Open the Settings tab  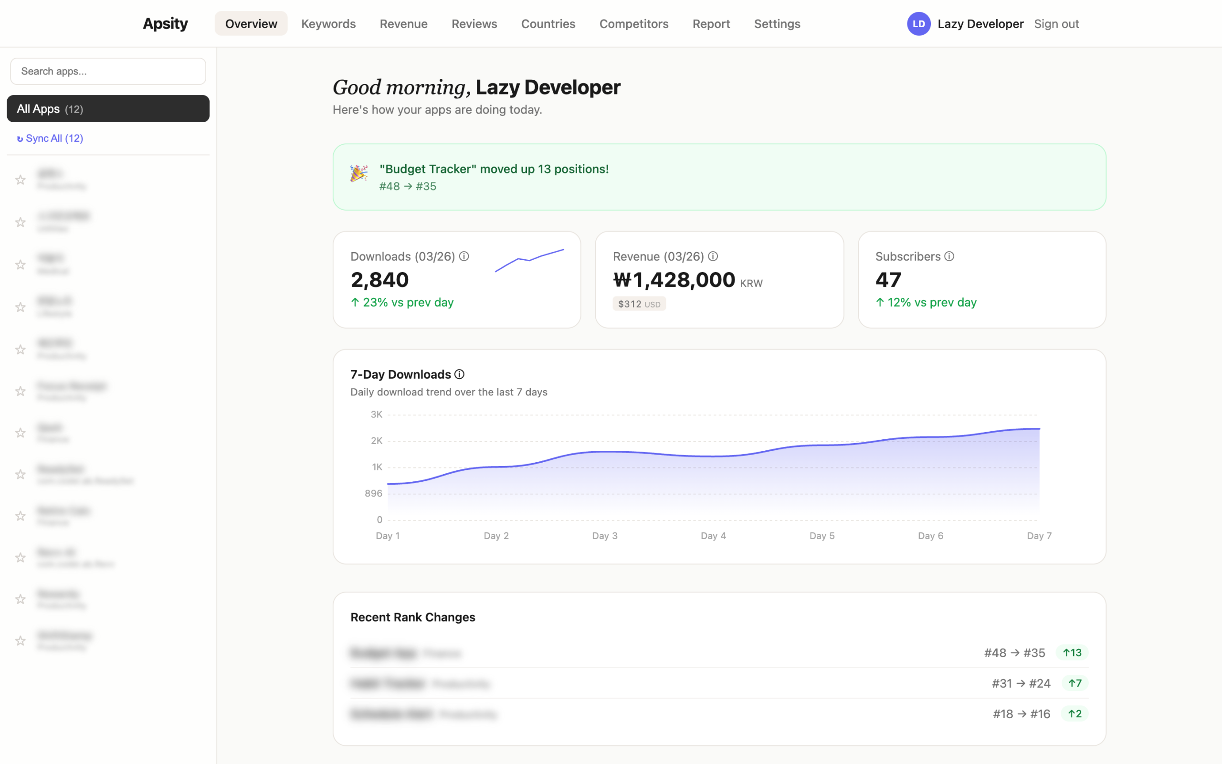[x=777, y=24]
